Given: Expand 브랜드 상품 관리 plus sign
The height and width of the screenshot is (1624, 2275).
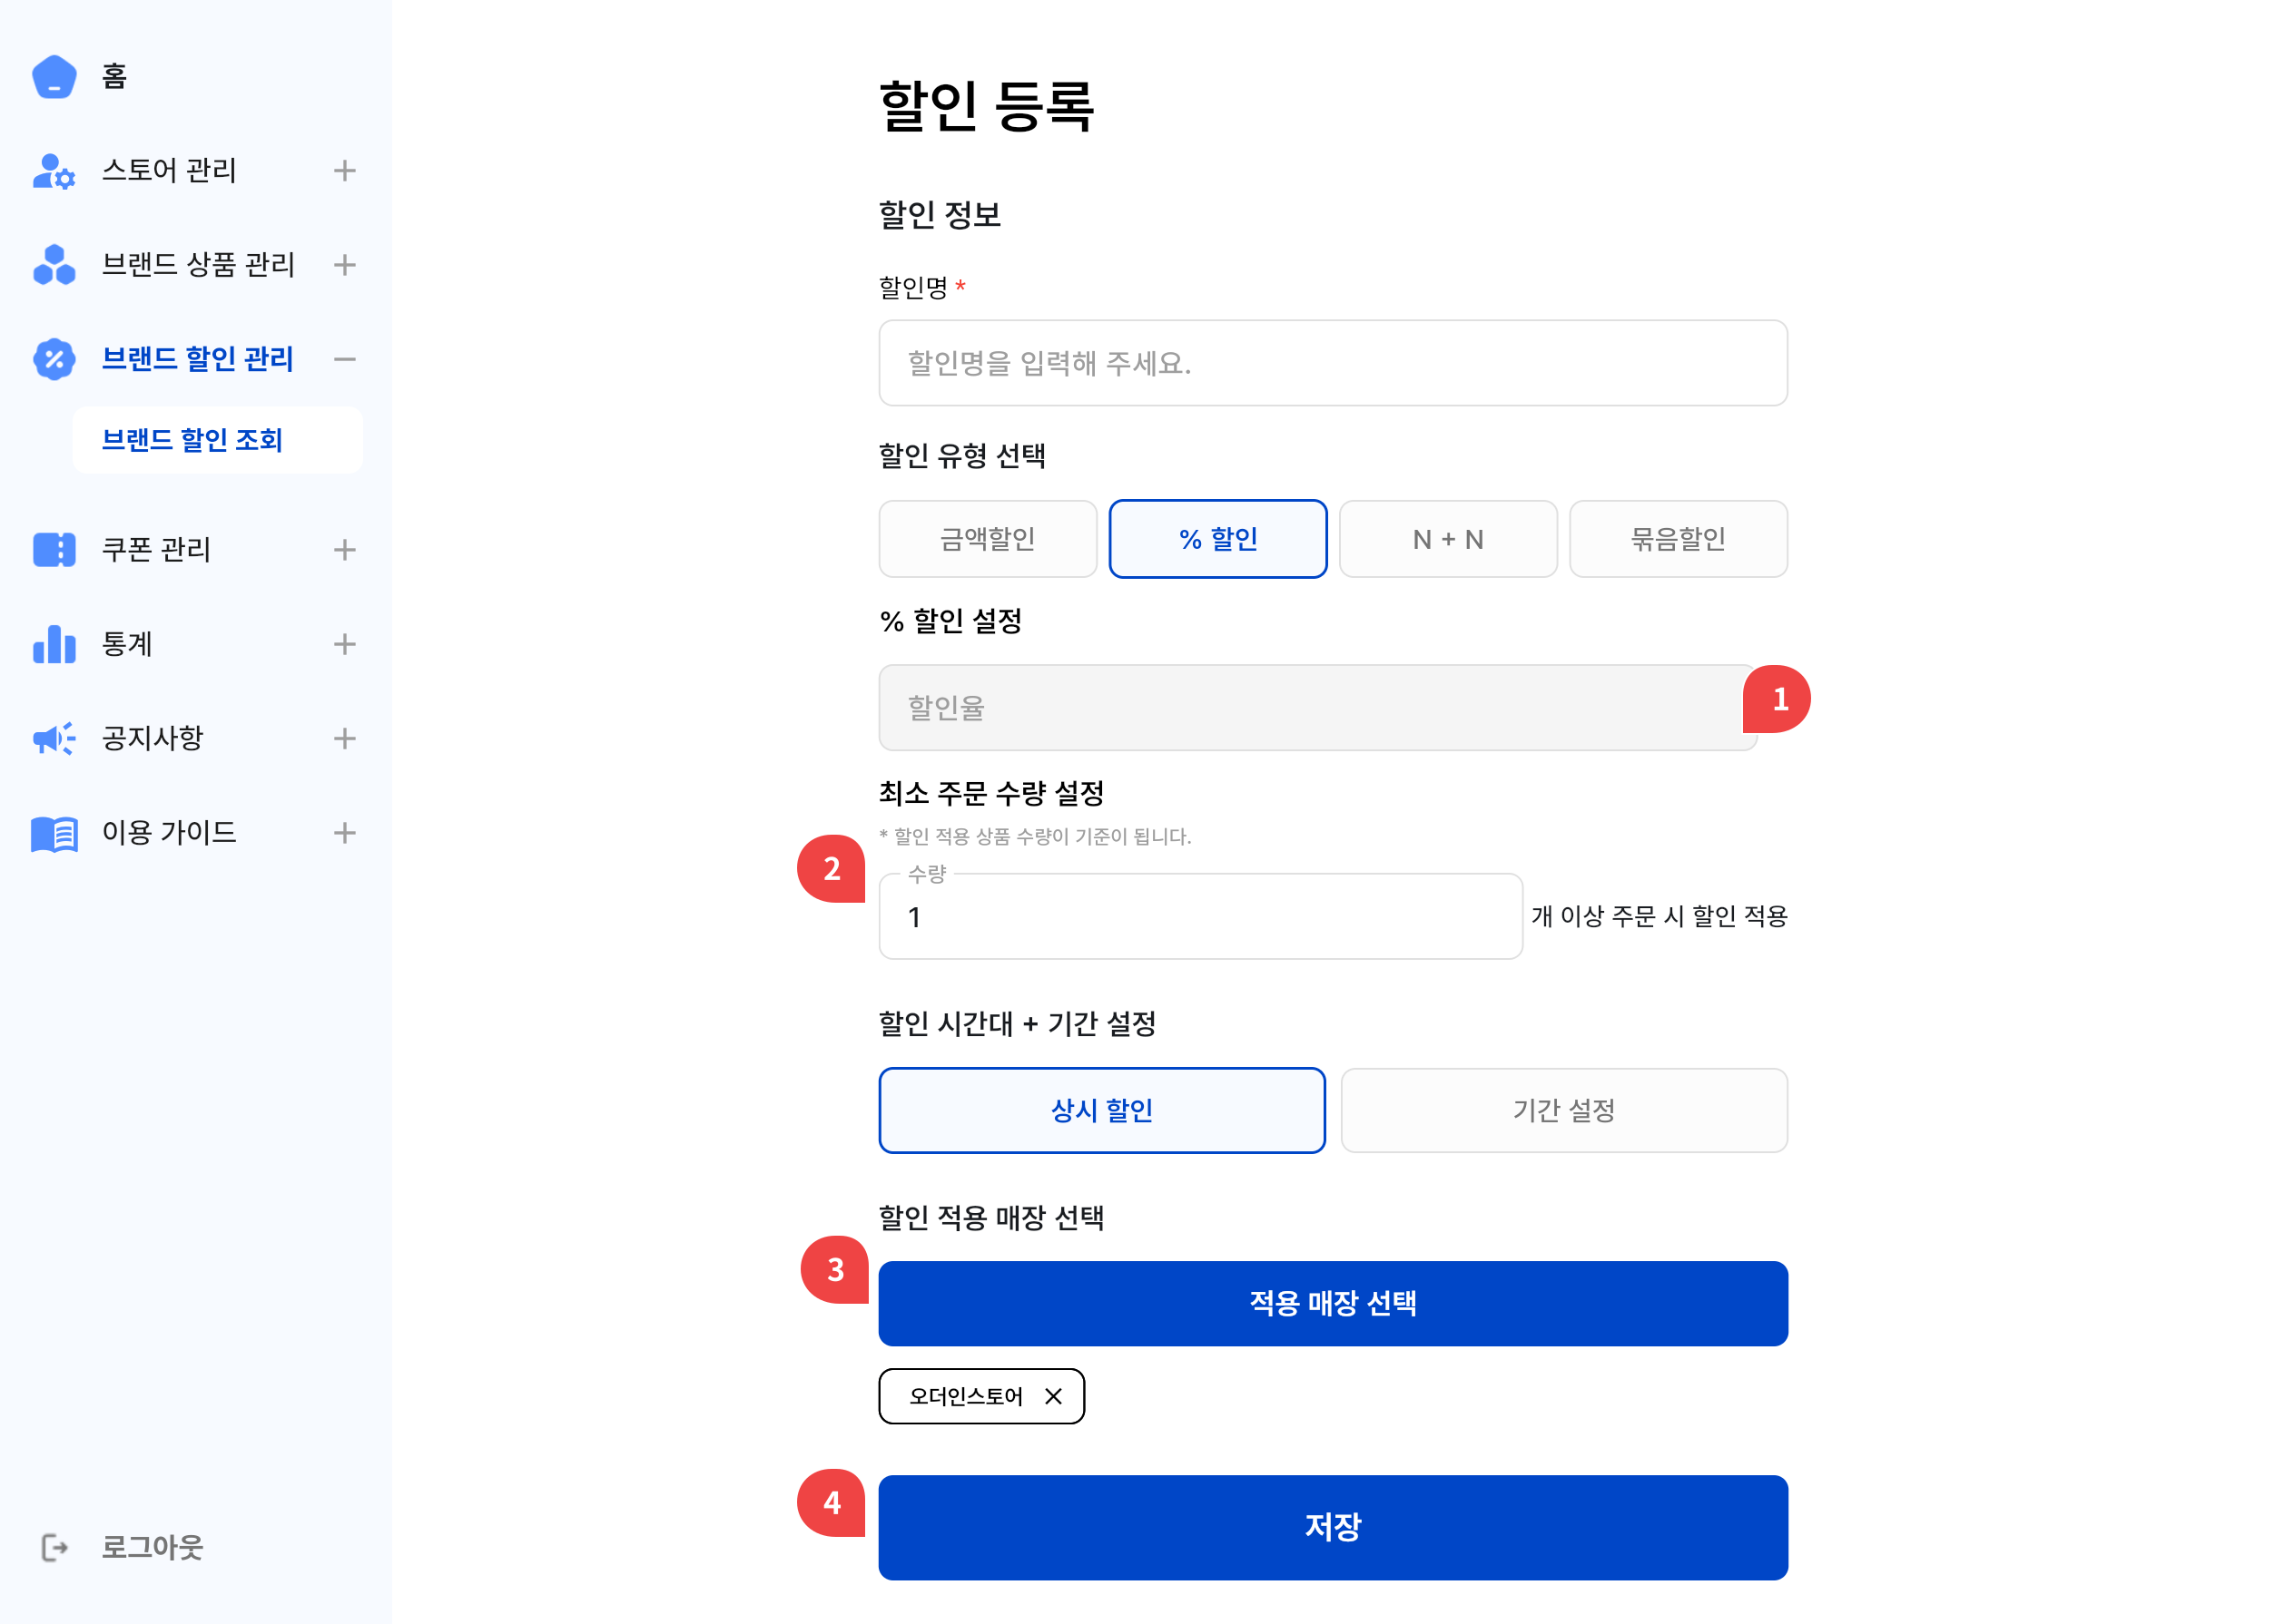Looking at the screenshot, I should [345, 265].
